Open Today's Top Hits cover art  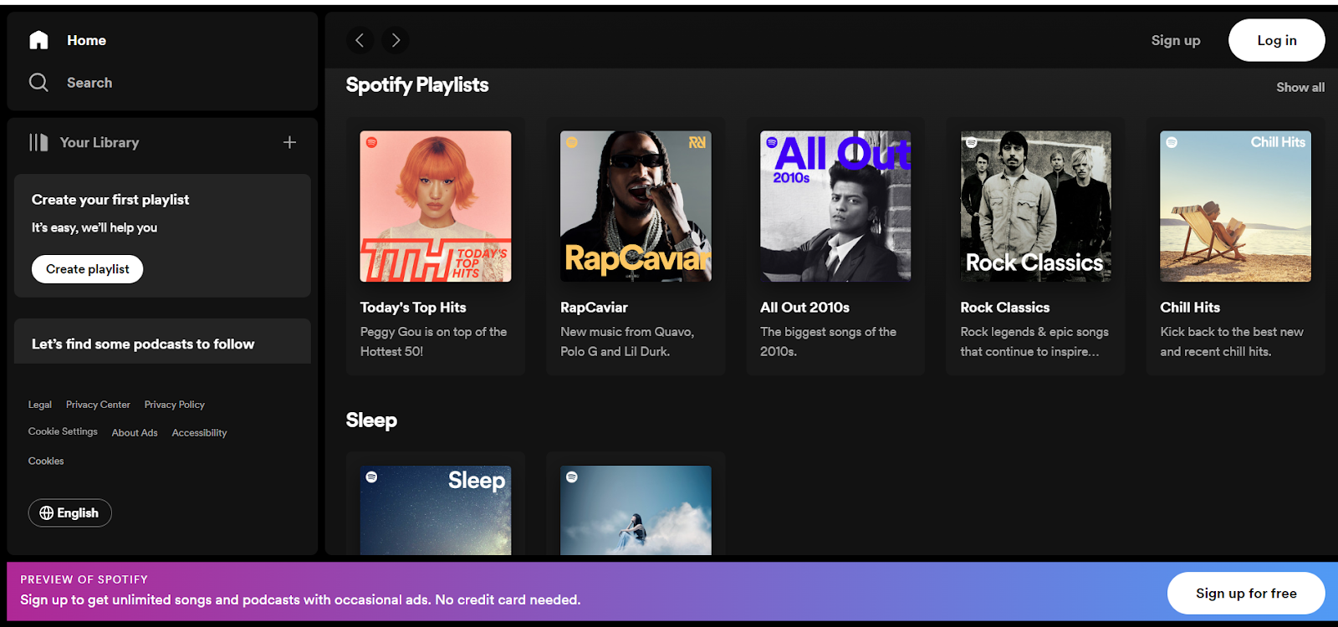[436, 206]
